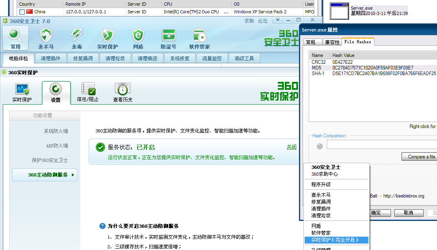Switch to the 清理痕迹 tab
This screenshot has height=250, width=437.
tap(147, 58)
